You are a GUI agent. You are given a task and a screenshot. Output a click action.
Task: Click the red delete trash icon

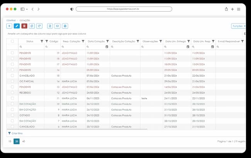pos(24,26)
